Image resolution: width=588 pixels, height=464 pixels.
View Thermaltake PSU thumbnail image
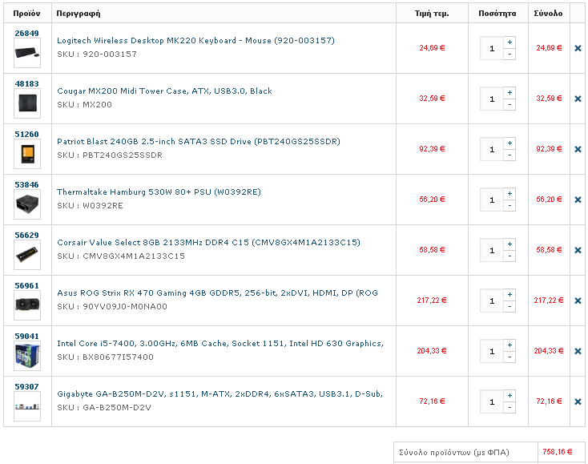(27, 204)
